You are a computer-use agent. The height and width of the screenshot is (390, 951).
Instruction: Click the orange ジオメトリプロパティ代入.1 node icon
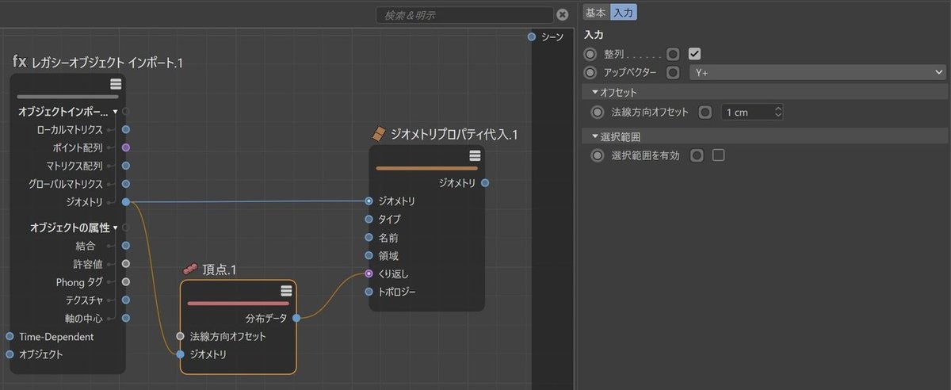point(380,135)
